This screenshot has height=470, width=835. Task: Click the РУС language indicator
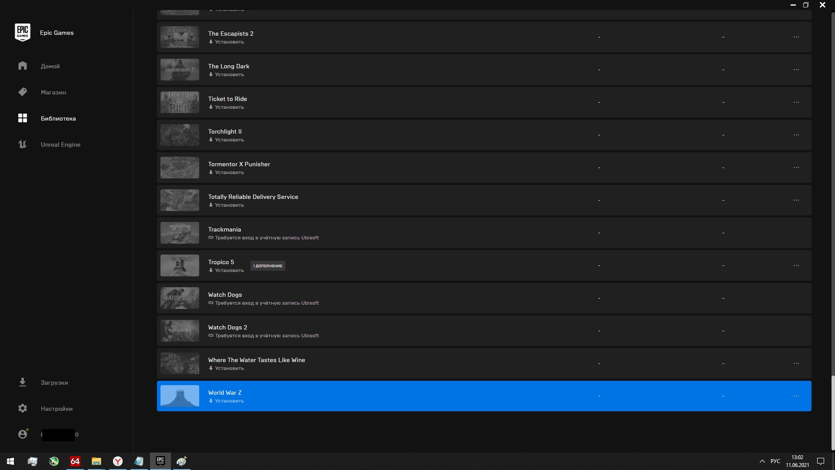coord(775,461)
